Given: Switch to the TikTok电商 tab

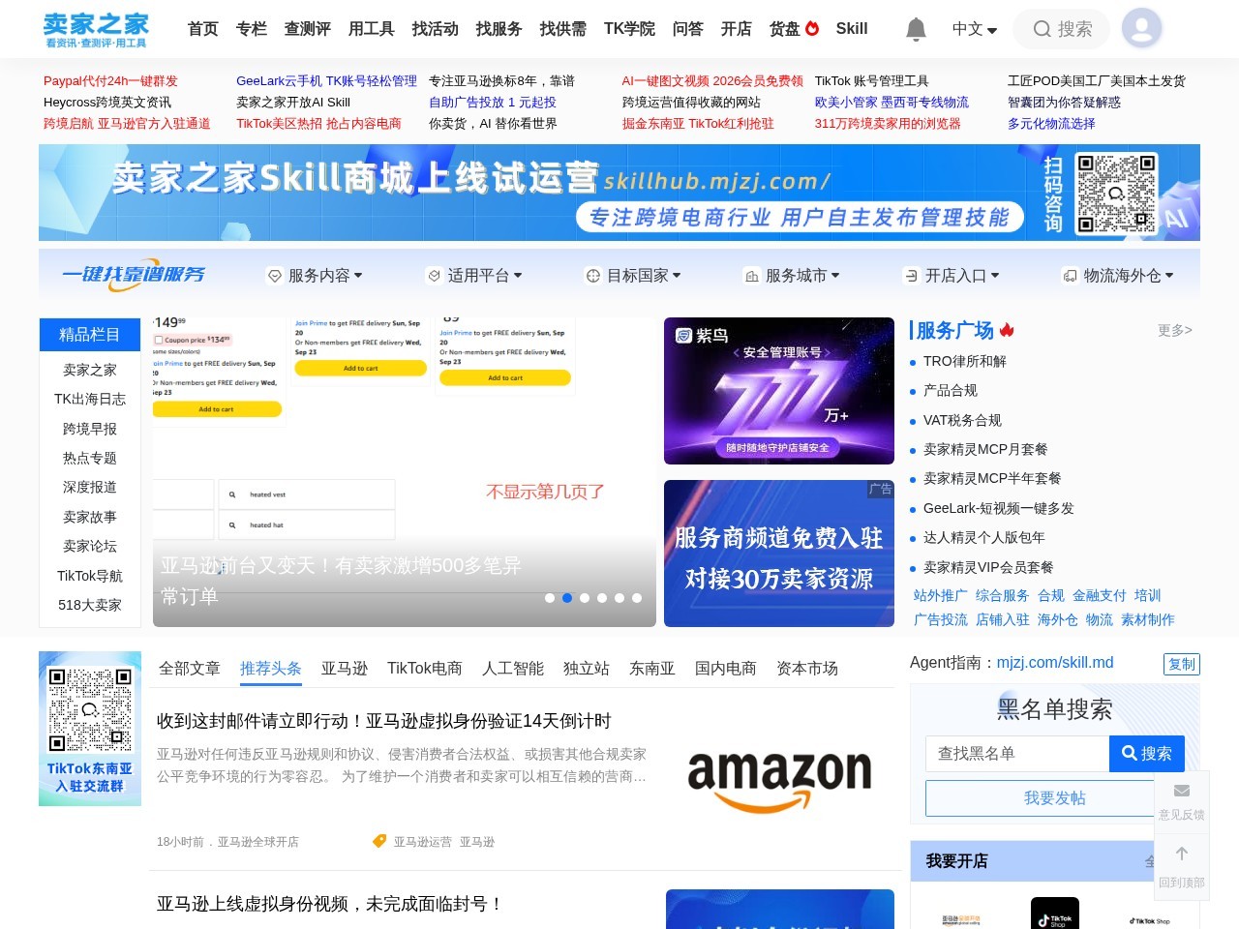Looking at the screenshot, I should (425, 669).
